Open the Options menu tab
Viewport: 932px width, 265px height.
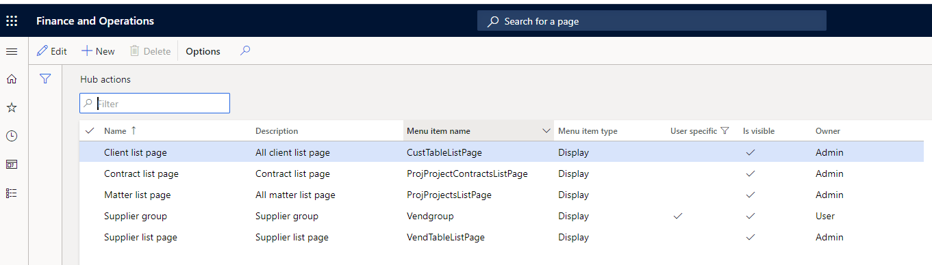pos(203,51)
